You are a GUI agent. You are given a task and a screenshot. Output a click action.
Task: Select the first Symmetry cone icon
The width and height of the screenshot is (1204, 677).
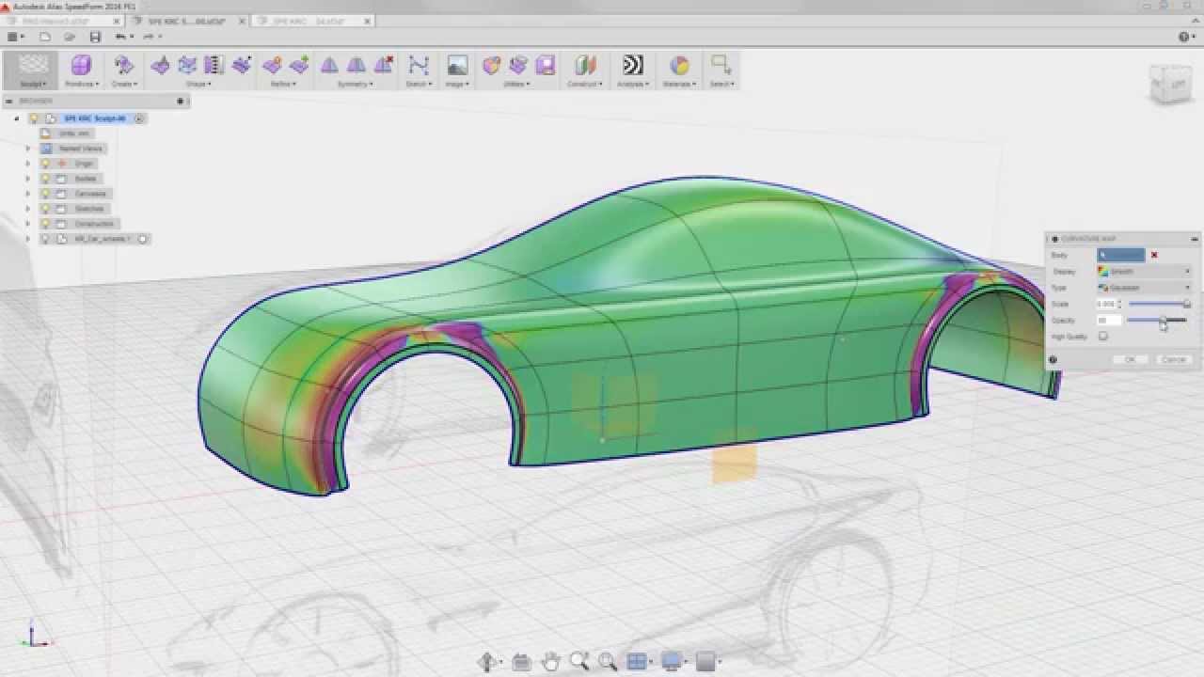(329, 65)
